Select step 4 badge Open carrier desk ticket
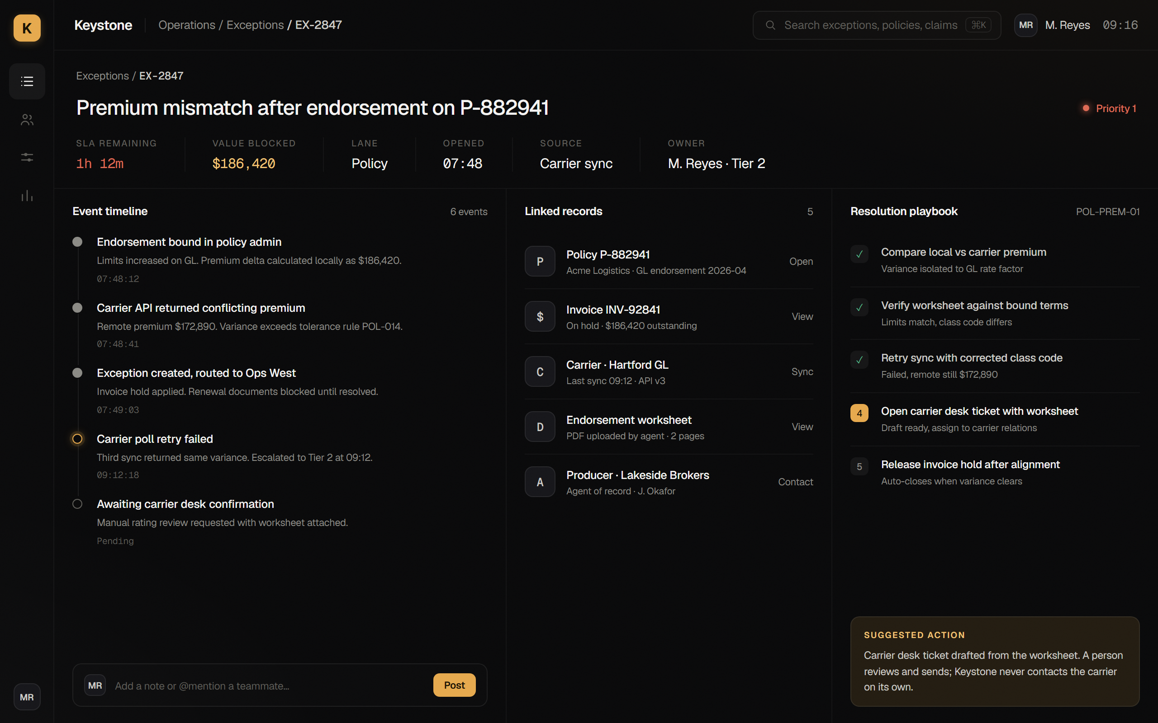1158x723 pixels. [x=859, y=413]
